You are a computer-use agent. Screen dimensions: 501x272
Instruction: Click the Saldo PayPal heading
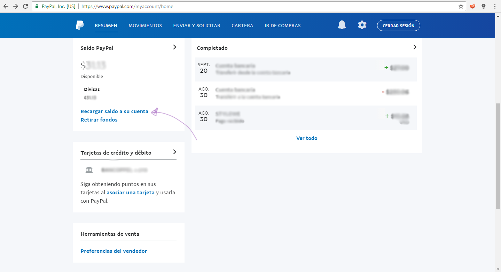coord(97,48)
